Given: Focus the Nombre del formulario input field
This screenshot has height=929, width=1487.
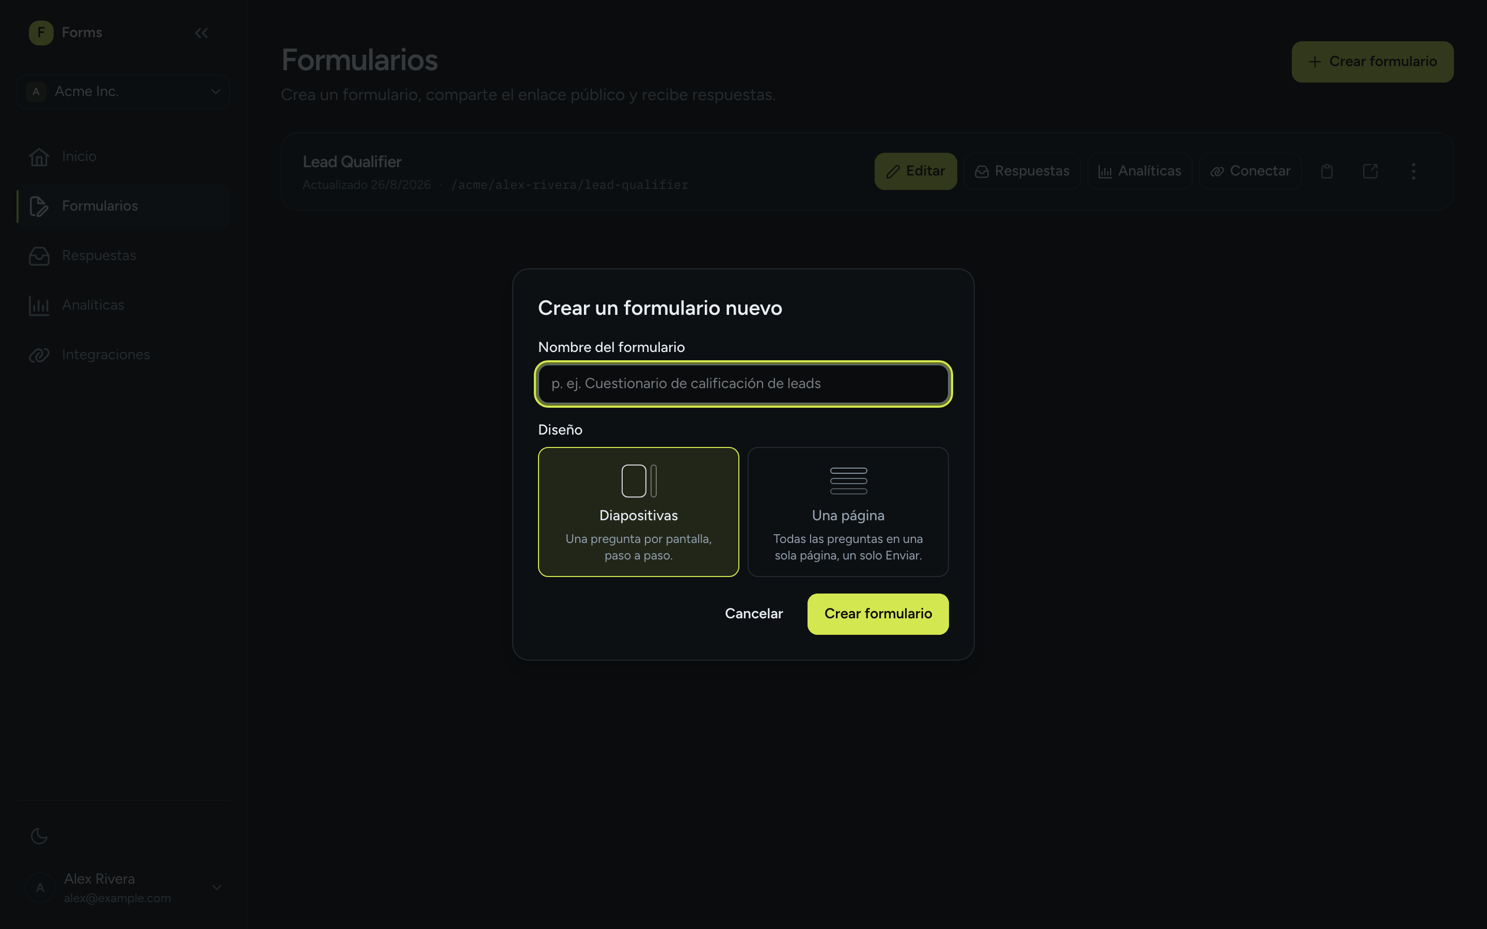Looking at the screenshot, I should 743,384.
